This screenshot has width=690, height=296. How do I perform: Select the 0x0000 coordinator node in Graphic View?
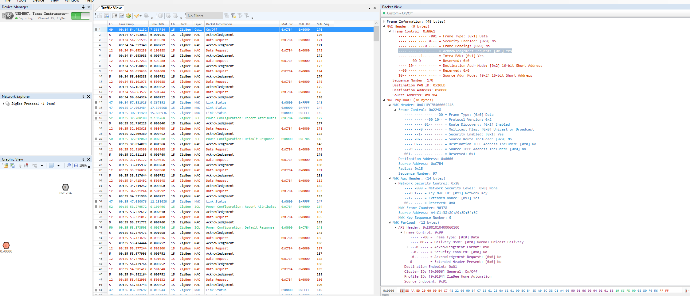pyautogui.click(x=6, y=245)
